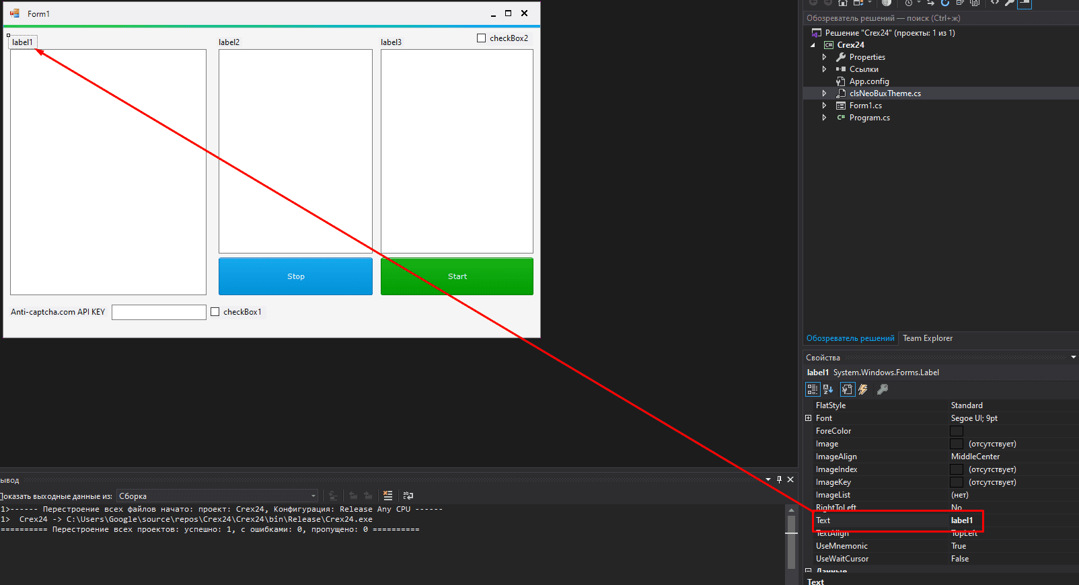This screenshot has height=585, width=1079.
Task: Toggle word wrap in Output panel
Action: coord(408,496)
